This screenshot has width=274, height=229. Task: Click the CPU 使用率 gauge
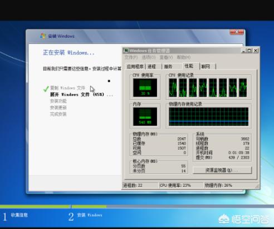click(145, 88)
